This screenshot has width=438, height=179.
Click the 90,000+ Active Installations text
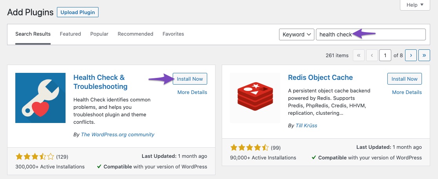(263, 157)
